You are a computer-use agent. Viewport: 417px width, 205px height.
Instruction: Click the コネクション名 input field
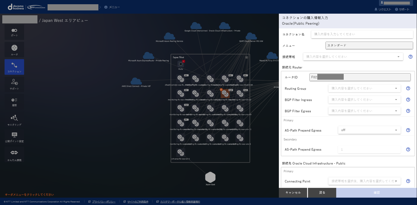pos(362,34)
